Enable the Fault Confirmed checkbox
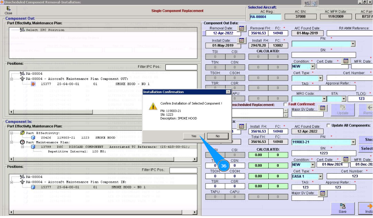 tap(285, 104)
